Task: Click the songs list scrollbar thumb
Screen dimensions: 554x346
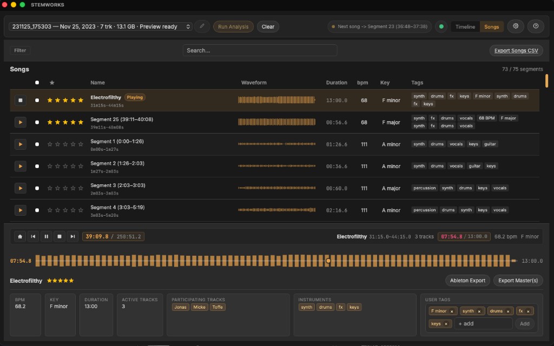Action: pyautogui.click(x=546, y=81)
